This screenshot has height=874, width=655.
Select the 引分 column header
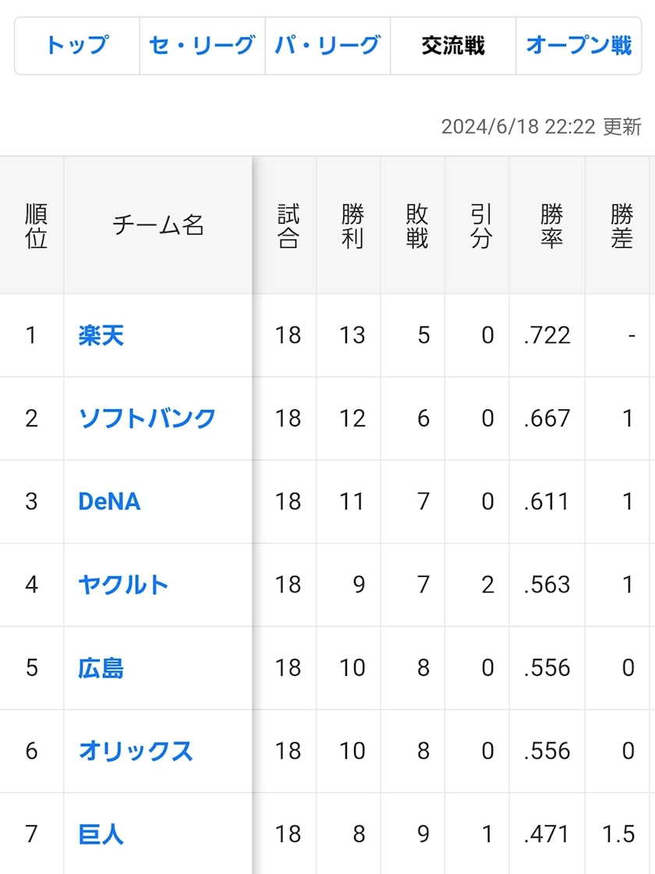481,226
